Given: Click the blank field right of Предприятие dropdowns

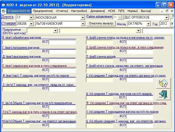Looking at the screenshot, I should click(x=158, y=31).
